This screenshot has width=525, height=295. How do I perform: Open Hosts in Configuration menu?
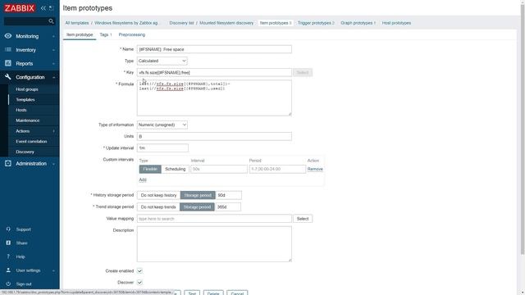point(21,110)
